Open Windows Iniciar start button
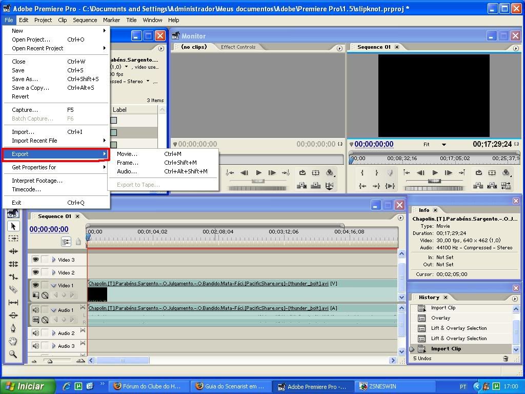This screenshot has width=525, height=394. click(27, 386)
